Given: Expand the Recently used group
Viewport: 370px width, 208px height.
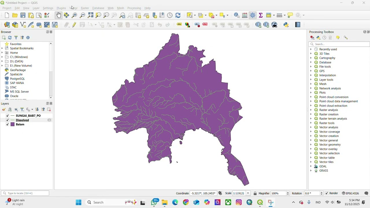Looking at the screenshot, I should [x=311, y=49].
